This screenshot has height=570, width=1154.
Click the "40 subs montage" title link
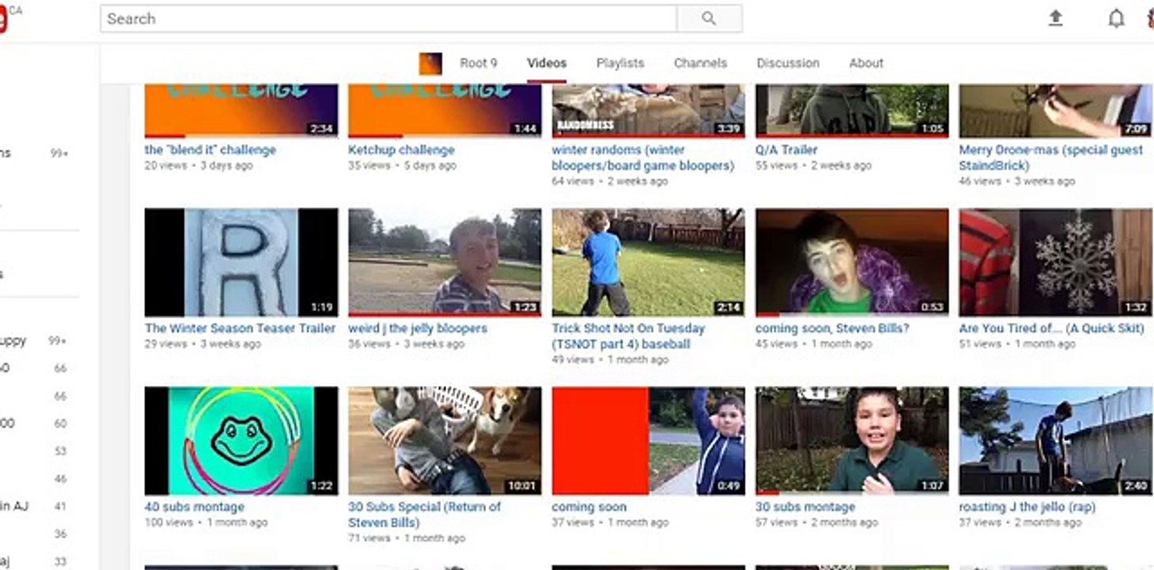click(x=195, y=507)
